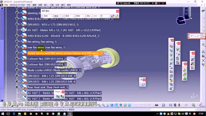Click the zoom in magnifier icon

(x=99, y=105)
